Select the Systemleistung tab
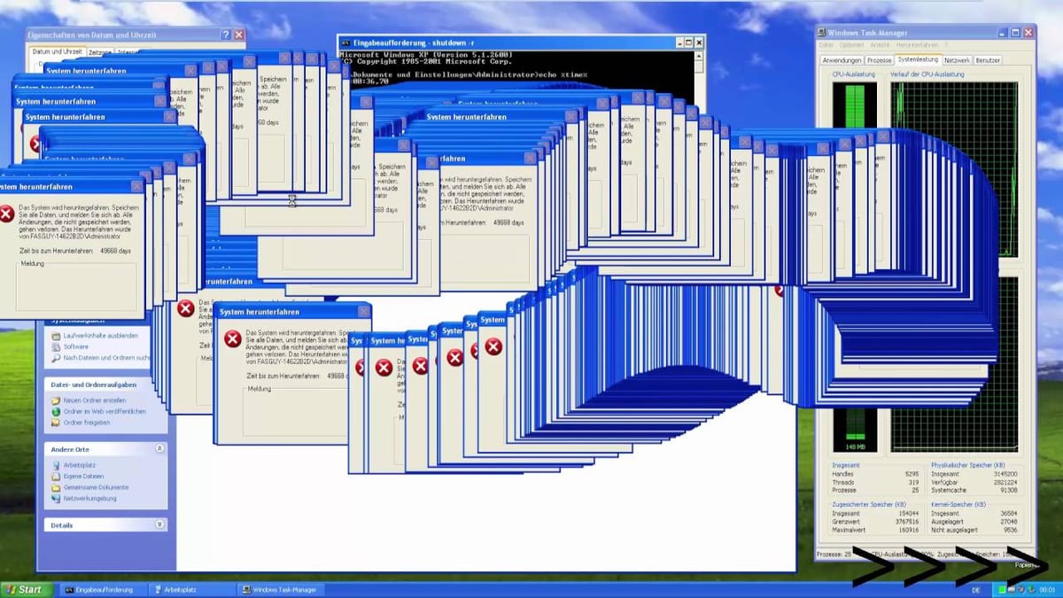This screenshot has height=598, width=1063. pyautogui.click(x=917, y=59)
